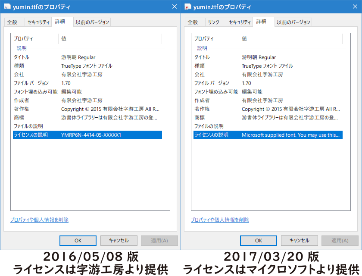The height and width of the screenshot is (276, 362).
Task: Click 適用(A) button in left window
Action: click(x=159, y=241)
